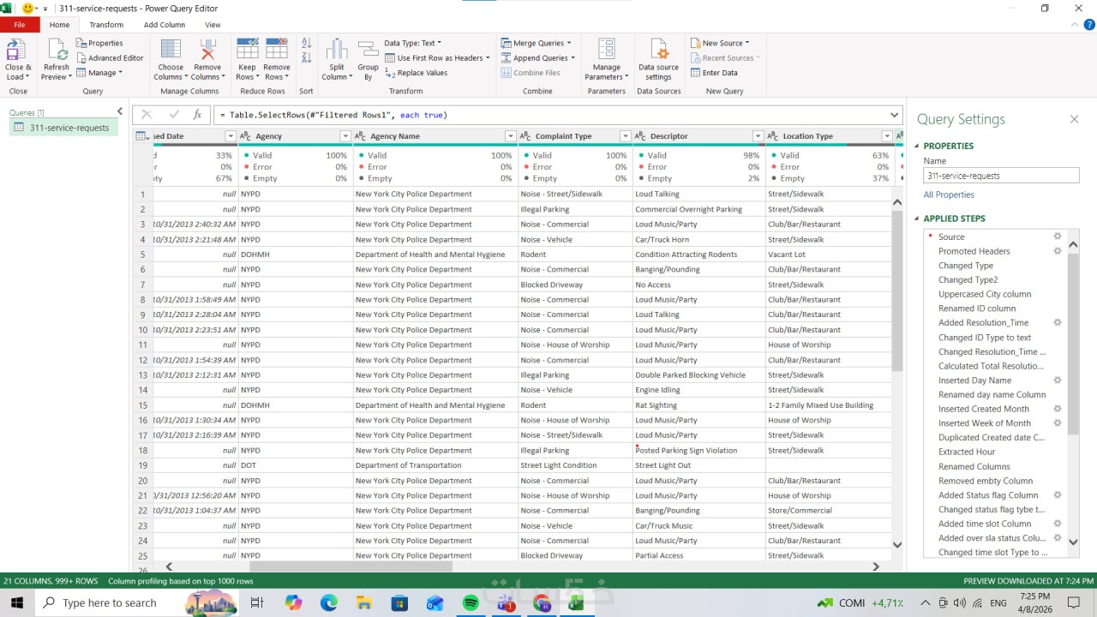The image size is (1097, 617).
Task: Click the Group By button
Action: coord(368,59)
